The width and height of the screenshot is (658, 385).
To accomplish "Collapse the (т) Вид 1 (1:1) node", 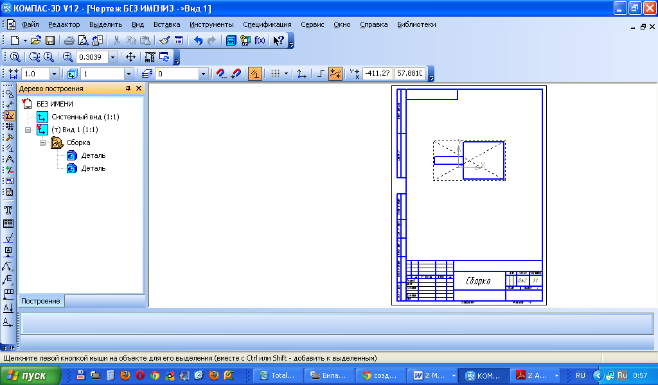I will point(28,130).
